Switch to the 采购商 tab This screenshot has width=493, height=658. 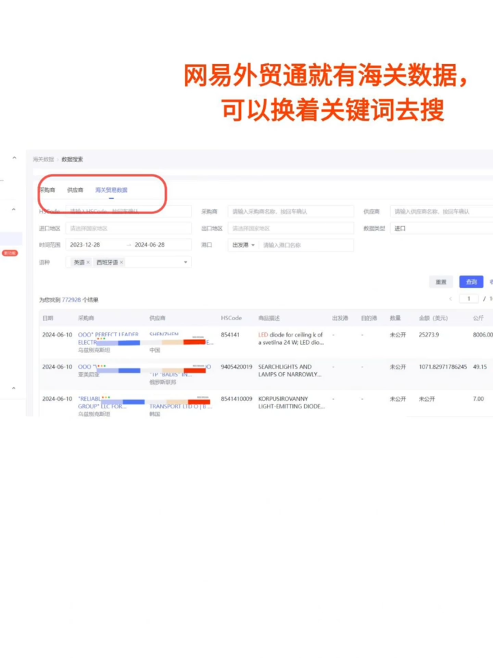point(47,190)
